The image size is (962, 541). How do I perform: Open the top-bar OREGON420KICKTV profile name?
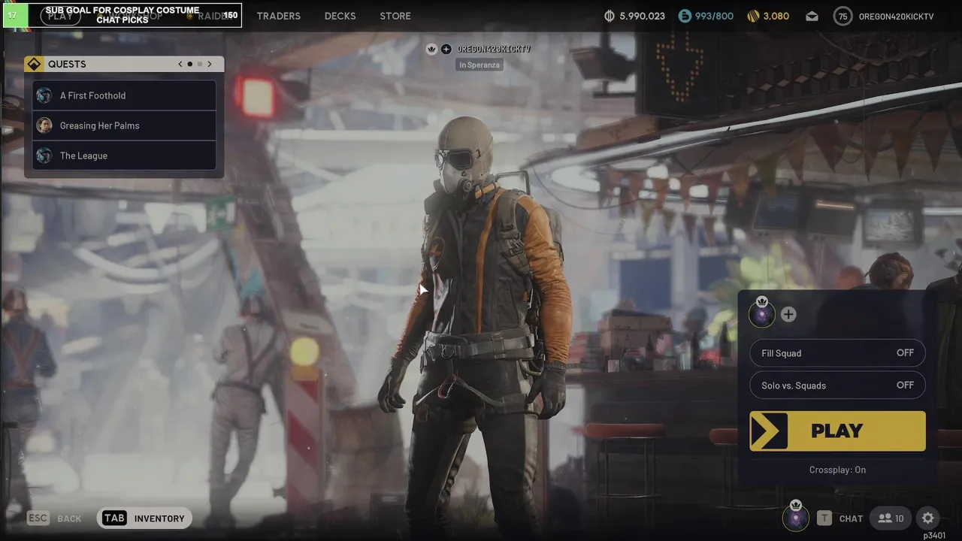click(896, 16)
